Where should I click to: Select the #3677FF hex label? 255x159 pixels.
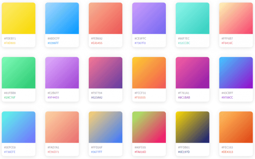(x=97, y=152)
